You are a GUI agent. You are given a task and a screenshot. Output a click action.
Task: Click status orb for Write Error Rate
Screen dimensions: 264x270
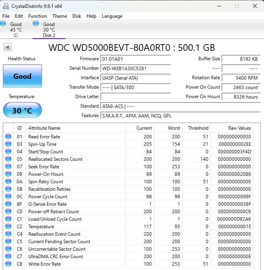(x=8, y=264)
